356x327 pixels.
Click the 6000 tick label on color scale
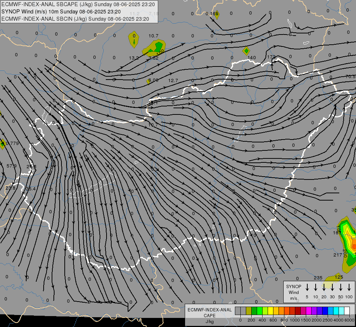coord(349,320)
